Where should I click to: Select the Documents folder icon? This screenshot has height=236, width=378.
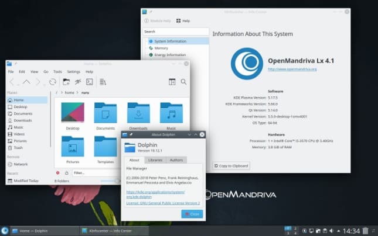105,113
